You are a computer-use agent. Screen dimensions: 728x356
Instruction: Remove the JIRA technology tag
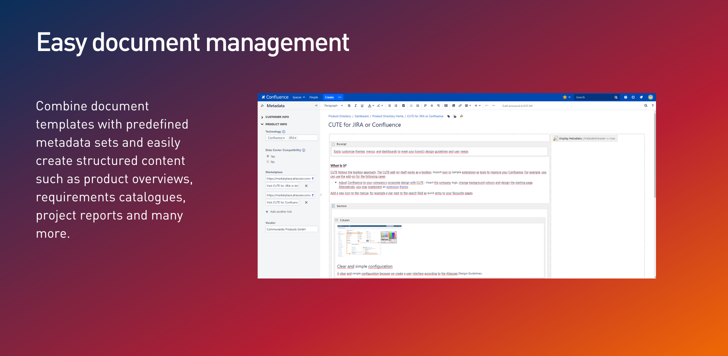(x=295, y=138)
